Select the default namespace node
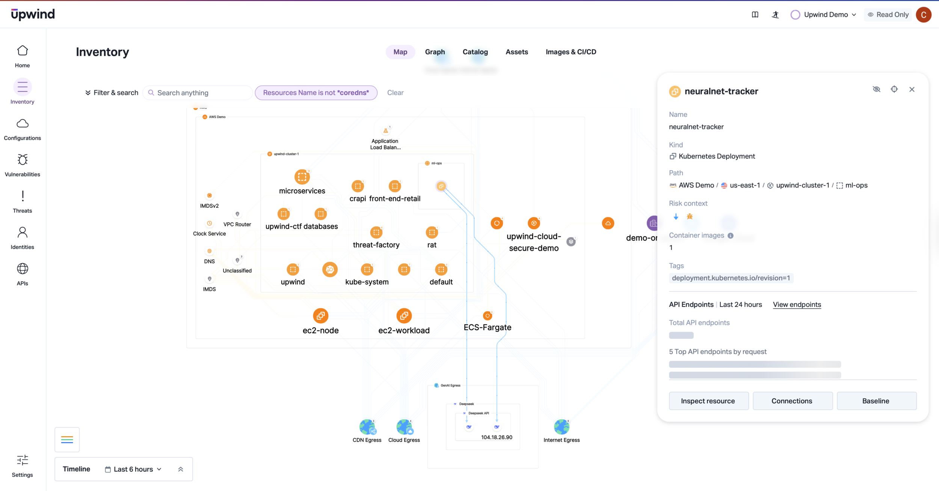Viewport: 939px width, 491px height. coord(441,270)
